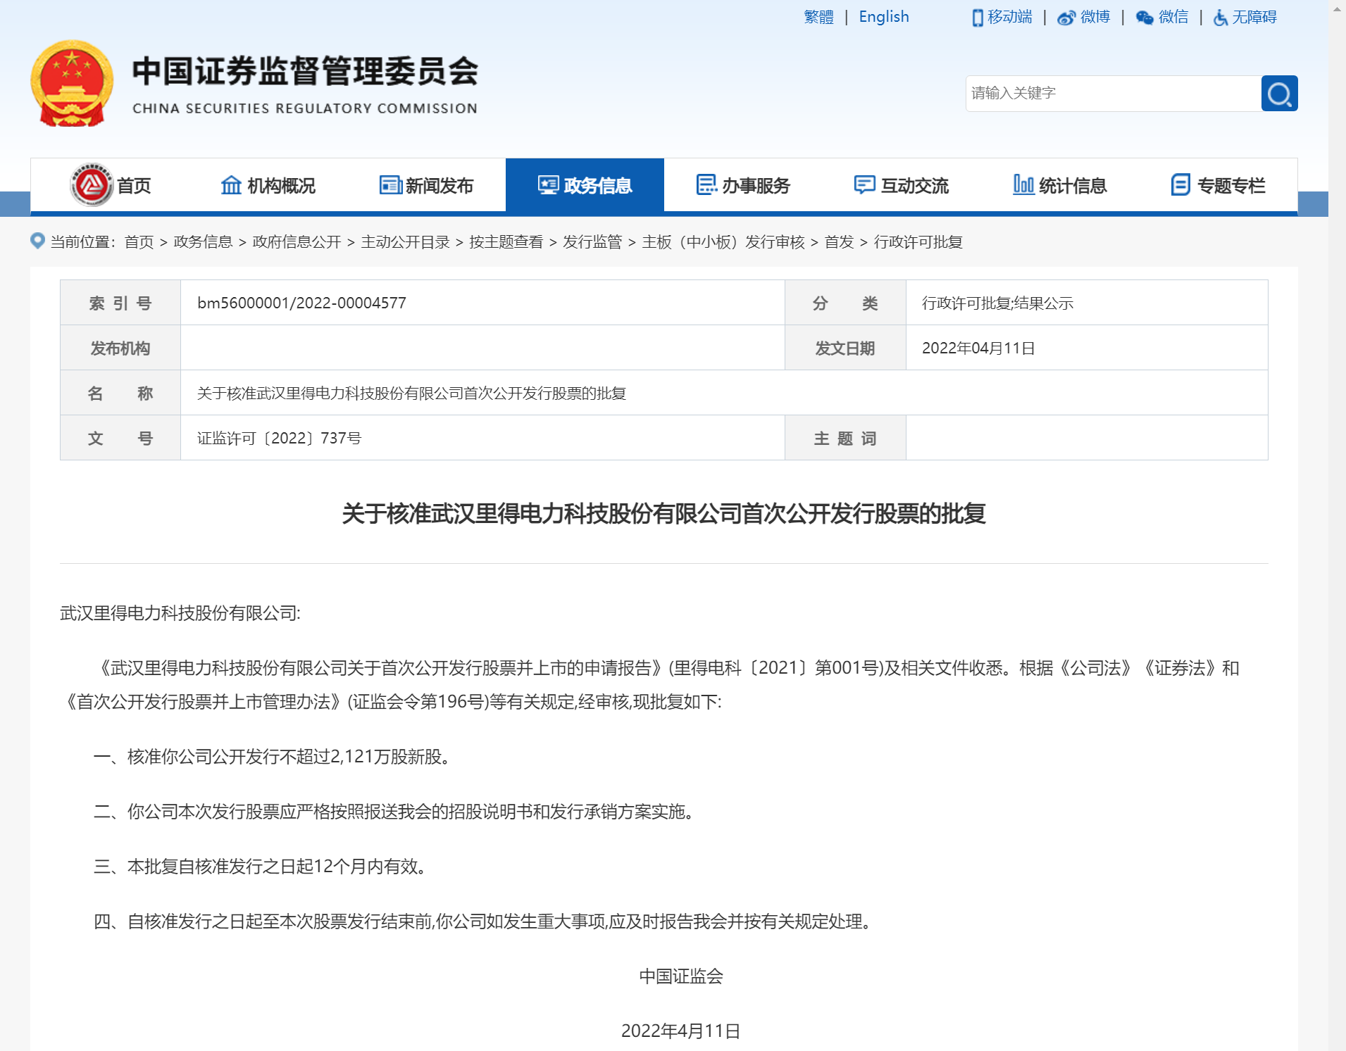
Task: Open the 微博 link
Action: click(1095, 17)
